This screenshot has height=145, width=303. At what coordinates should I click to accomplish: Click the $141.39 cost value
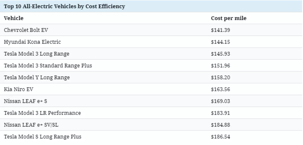point(220,30)
